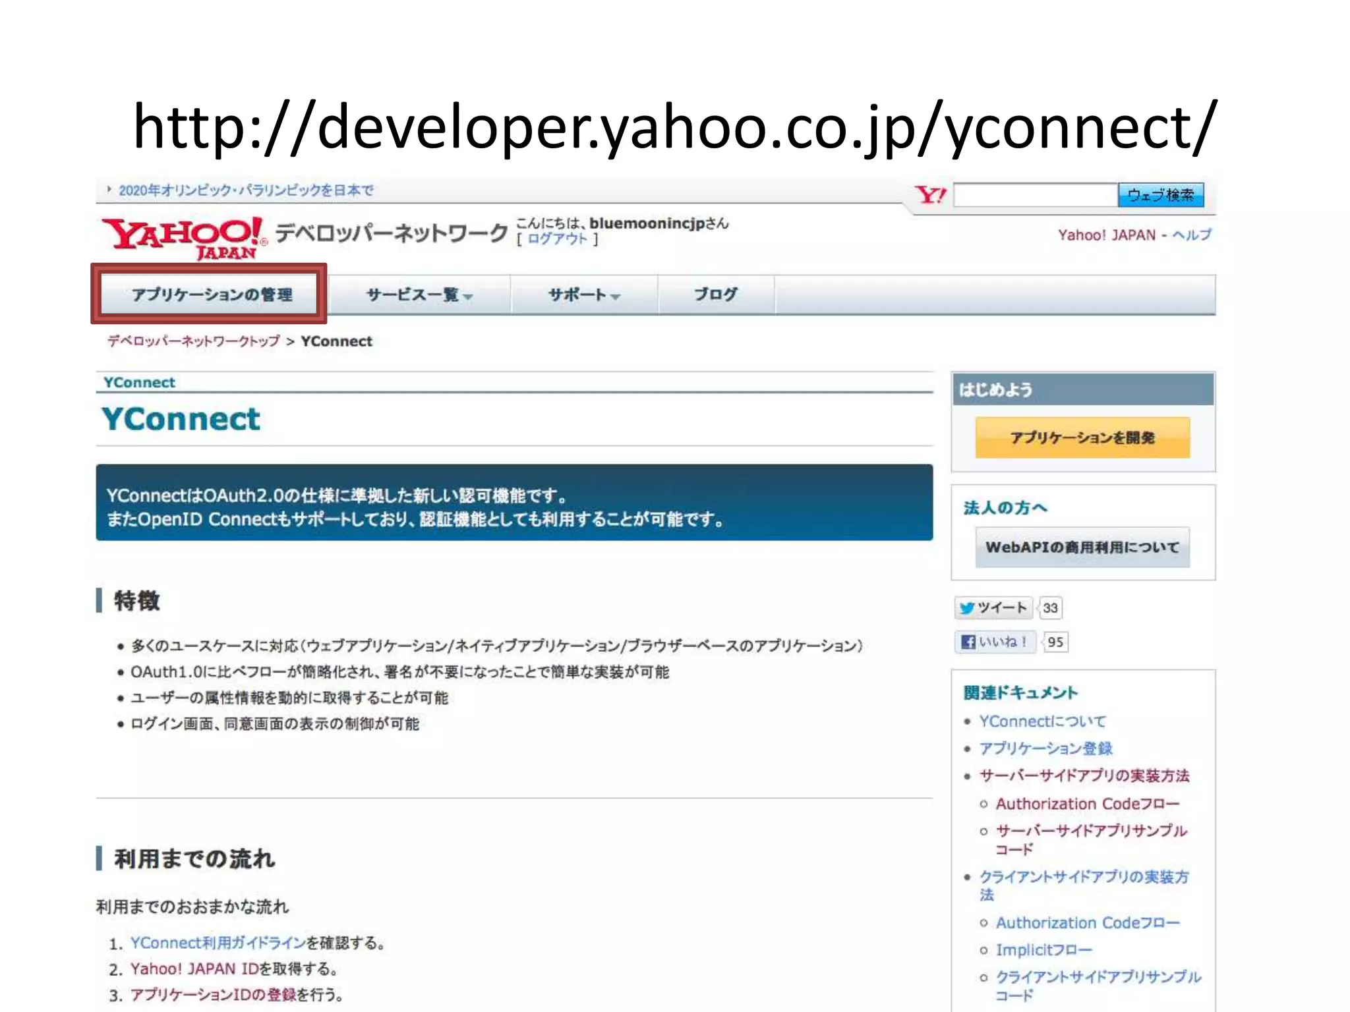Click the tweet count 33
This screenshot has width=1350, height=1012.
(1050, 608)
